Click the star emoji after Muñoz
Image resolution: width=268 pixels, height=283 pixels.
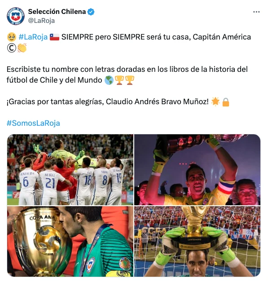[x=215, y=102]
